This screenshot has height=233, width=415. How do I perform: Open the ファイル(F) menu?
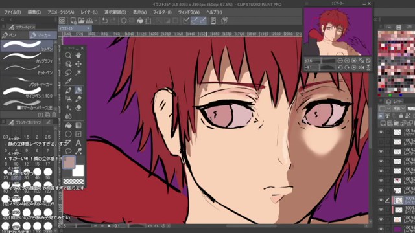pyautogui.click(x=12, y=12)
